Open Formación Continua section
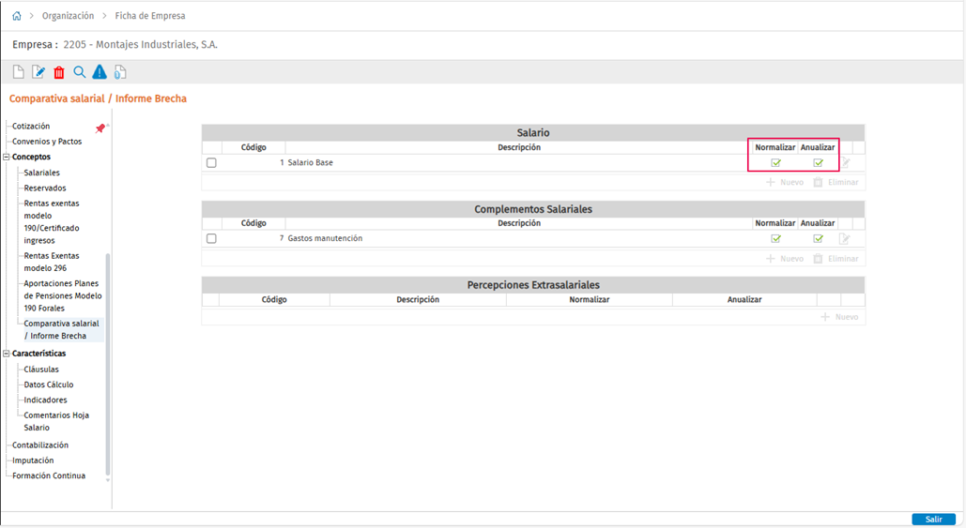 (x=49, y=476)
